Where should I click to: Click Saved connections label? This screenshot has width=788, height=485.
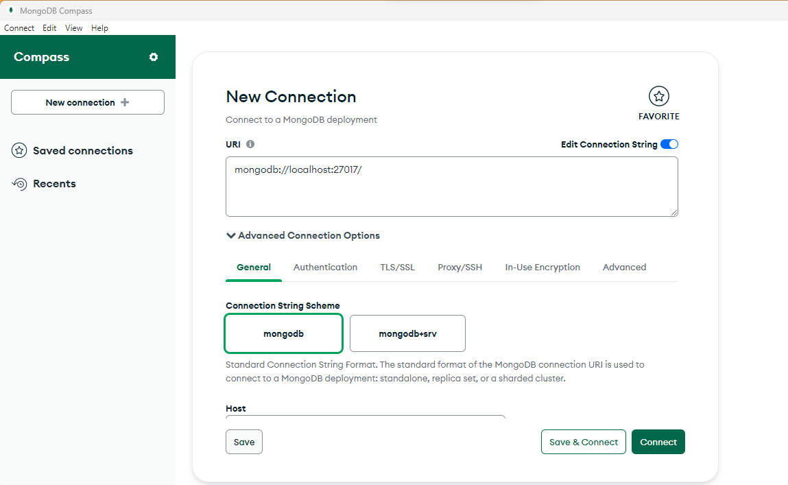click(83, 151)
